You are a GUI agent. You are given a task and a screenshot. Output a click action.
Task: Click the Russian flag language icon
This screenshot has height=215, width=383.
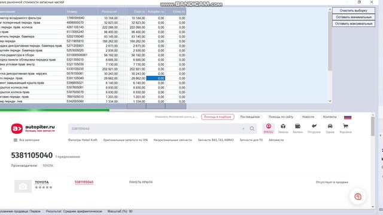(x=348, y=117)
